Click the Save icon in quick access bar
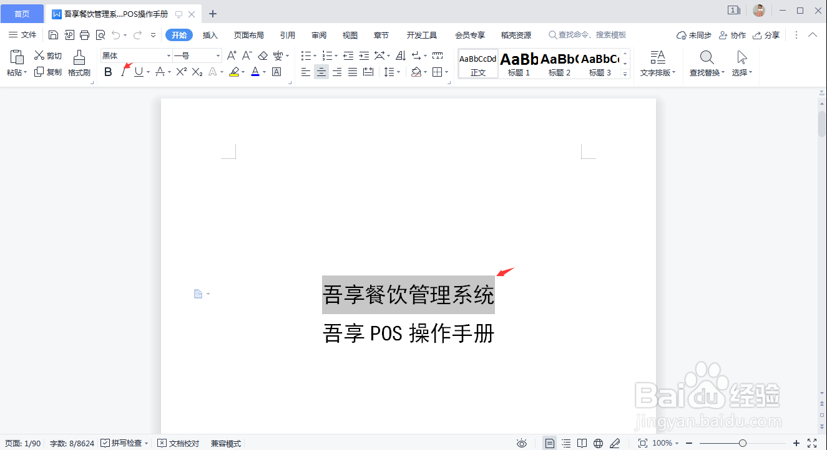This screenshot has width=827, height=450. coord(53,35)
